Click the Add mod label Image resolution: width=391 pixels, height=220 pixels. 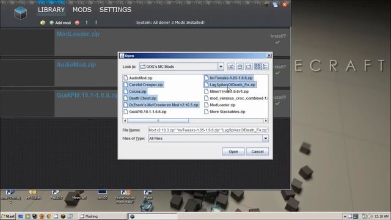[x=63, y=23]
